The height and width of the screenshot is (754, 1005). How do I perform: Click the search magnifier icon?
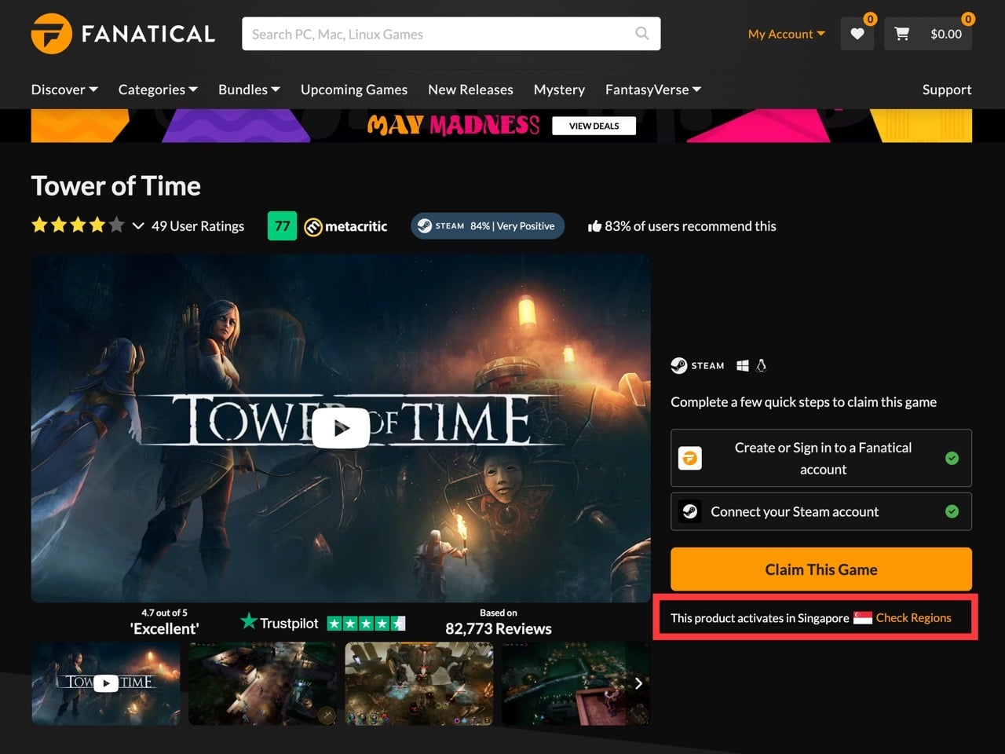[x=642, y=34]
